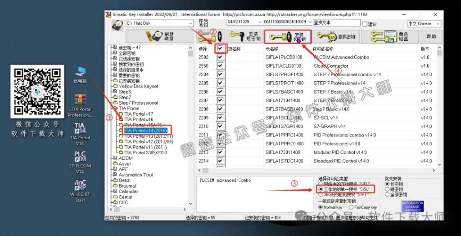Click into the 查找文本 search field
This screenshot has width=461, height=236.
pyautogui.click(x=336, y=22)
